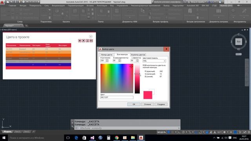The width and height of the screenshot is (251, 141).
Task: Click the hue H value field
Action: click(103, 61)
